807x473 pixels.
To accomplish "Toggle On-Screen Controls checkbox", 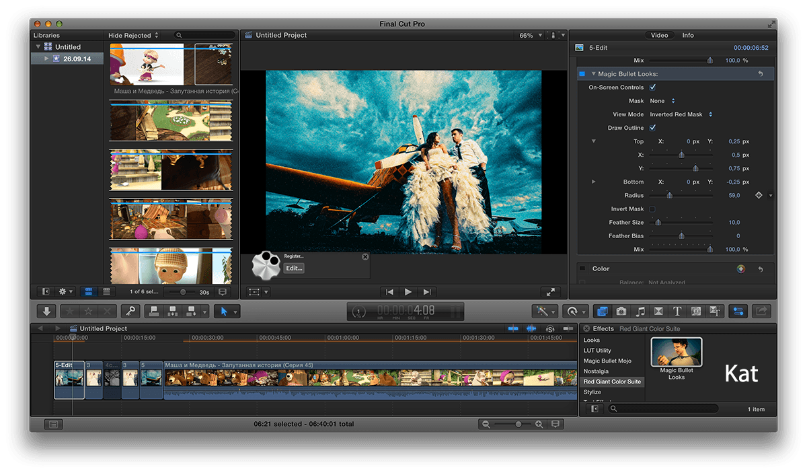I will (652, 87).
